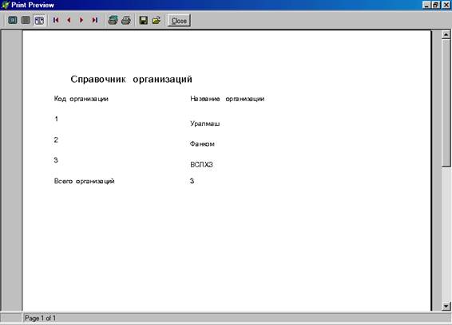Click the vertical scrollbar thumb
Viewport: 452px width, 325px height.
(446, 103)
